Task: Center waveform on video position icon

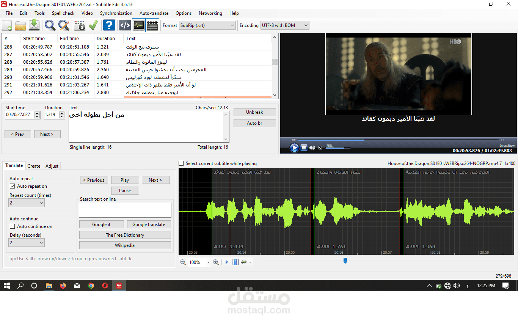Action: (235, 262)
